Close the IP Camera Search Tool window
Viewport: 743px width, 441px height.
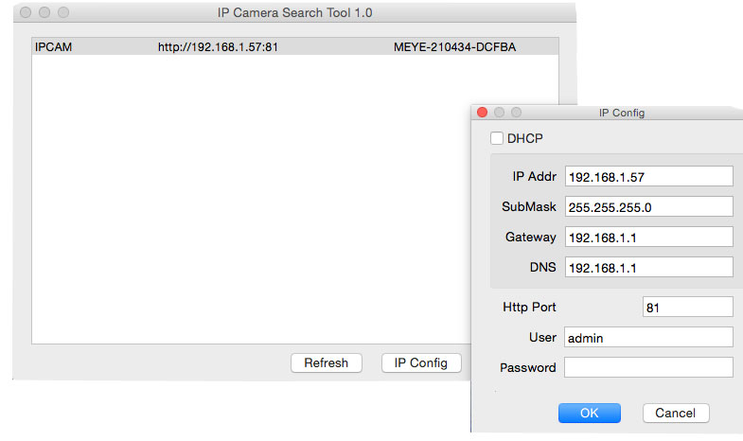tap(26, 13)
